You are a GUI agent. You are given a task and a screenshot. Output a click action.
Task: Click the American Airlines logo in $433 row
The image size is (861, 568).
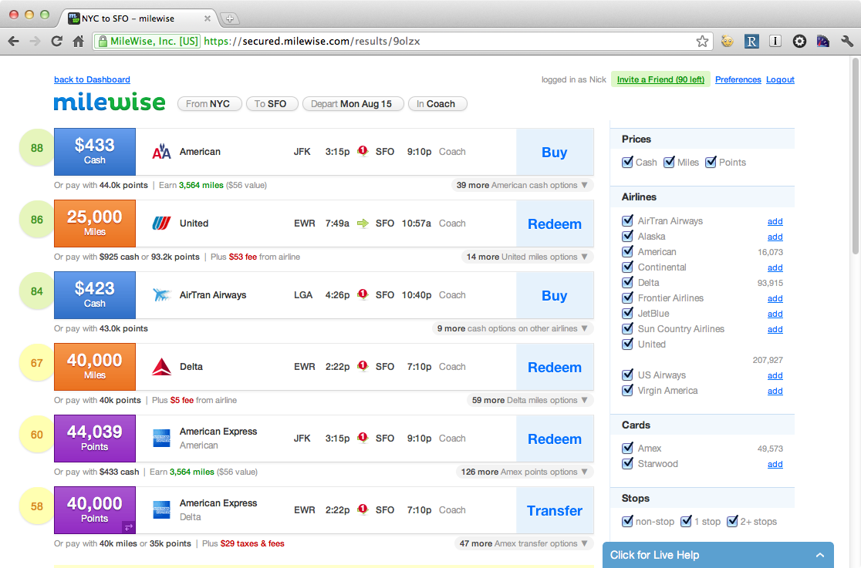(161, 152)
